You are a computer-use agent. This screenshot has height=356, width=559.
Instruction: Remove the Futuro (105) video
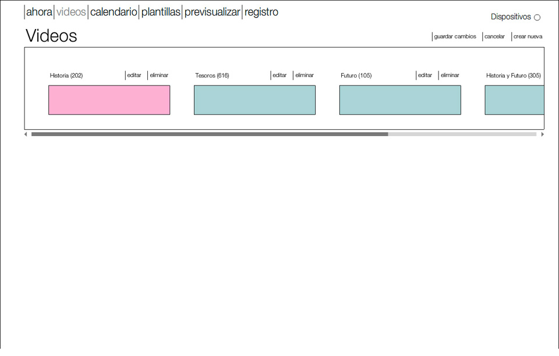(450, 75)
